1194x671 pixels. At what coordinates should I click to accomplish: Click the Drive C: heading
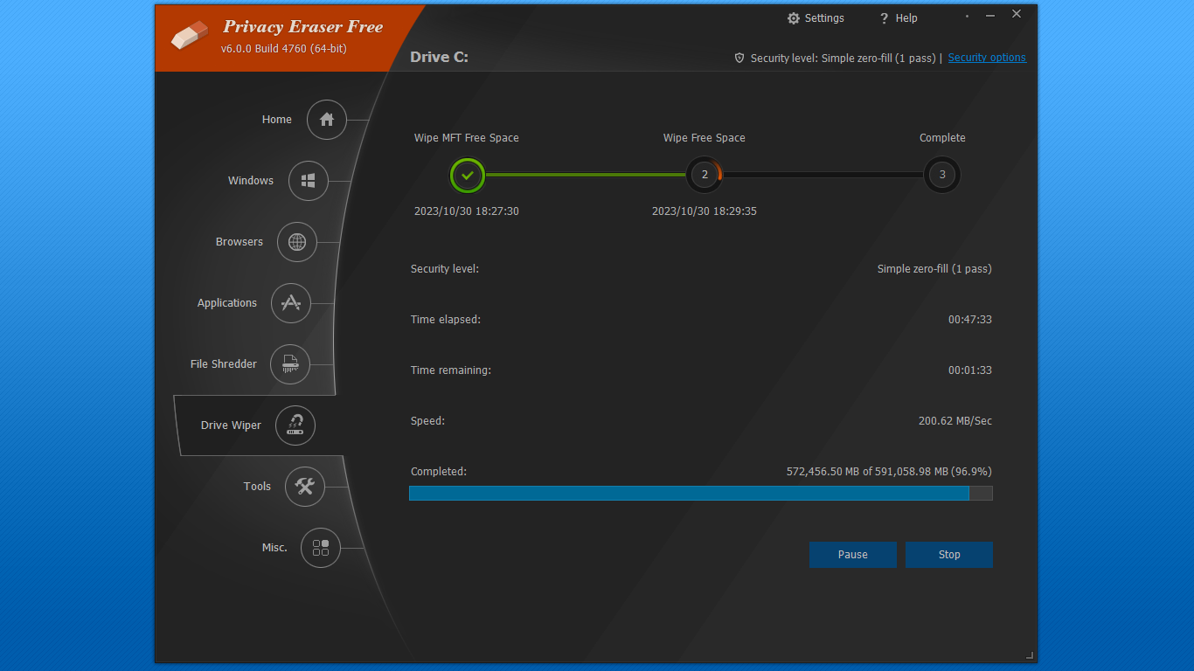click(439, 56)
